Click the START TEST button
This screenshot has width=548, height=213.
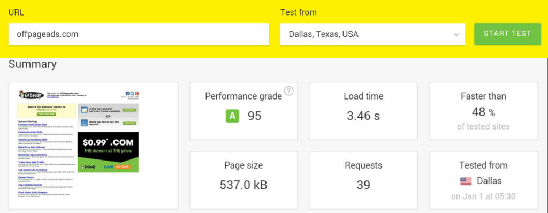coord(507,34)
